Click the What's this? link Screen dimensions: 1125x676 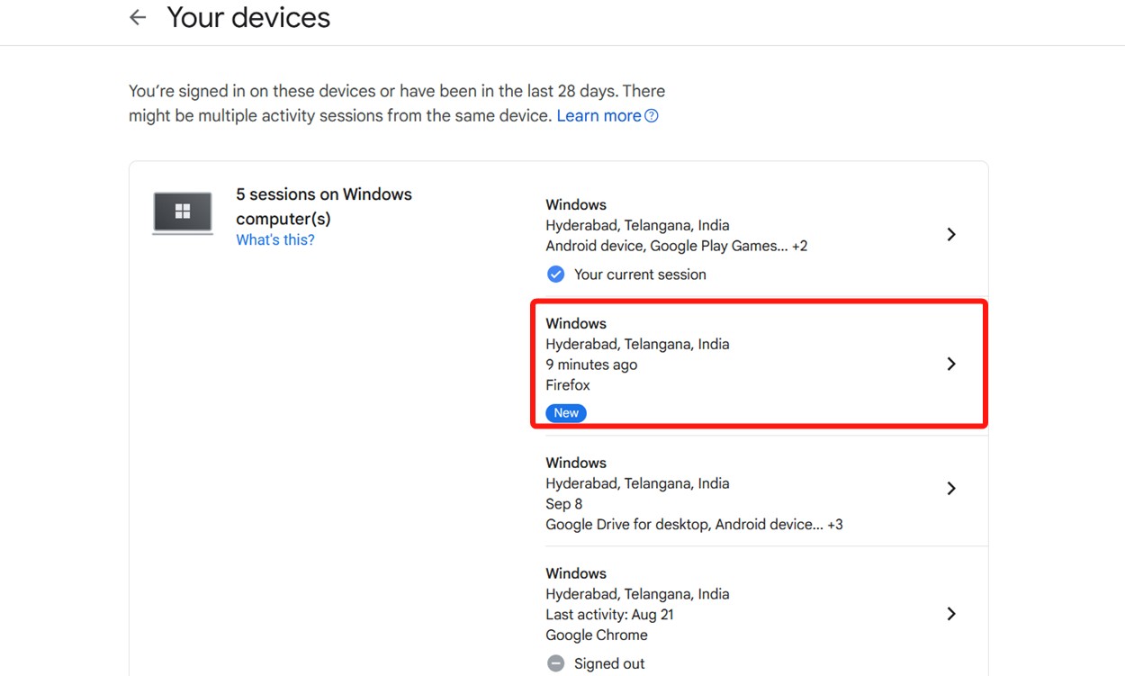pos(275,239)
